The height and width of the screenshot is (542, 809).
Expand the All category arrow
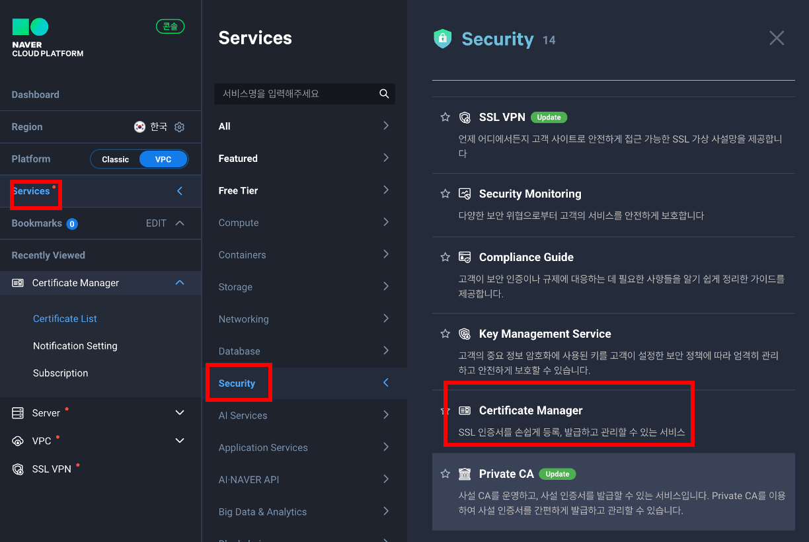point(386,126)
